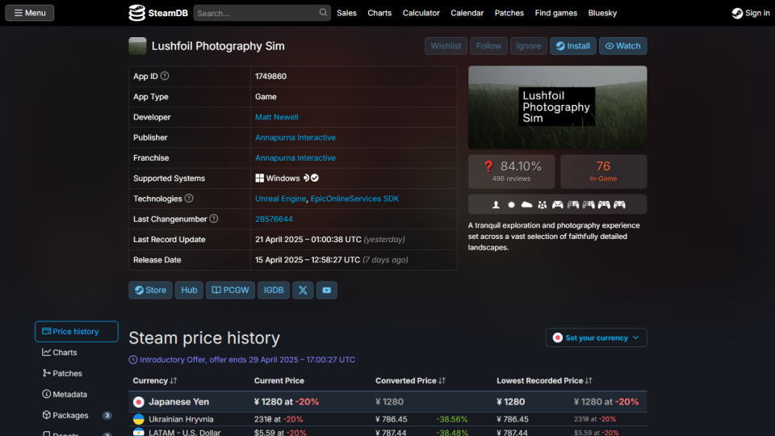Click the Ukrainian Hryvnia row
The image size is (775, 436).
coord(388,419)
